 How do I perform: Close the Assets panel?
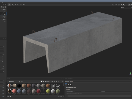pyautogui.click(x=63, y=79)
